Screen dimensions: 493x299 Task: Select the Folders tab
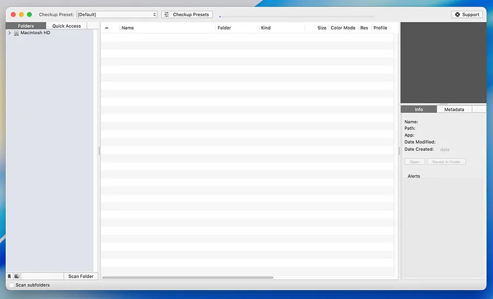26,26
